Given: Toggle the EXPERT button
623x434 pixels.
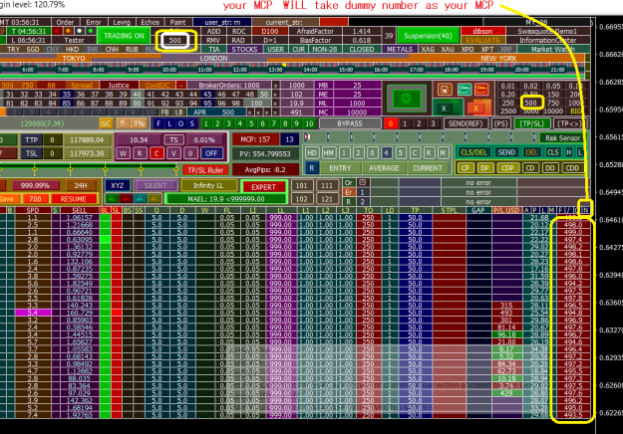Looking at the screenshot, I should tap(263, 187).
